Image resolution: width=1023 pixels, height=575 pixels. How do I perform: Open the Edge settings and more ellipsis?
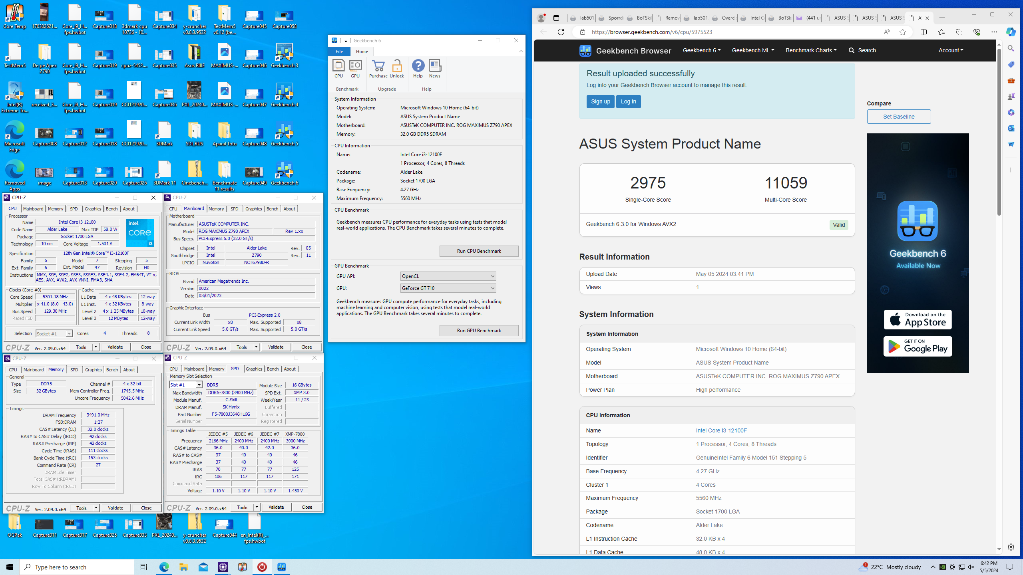pyautogui.click(x=994, y=32)
